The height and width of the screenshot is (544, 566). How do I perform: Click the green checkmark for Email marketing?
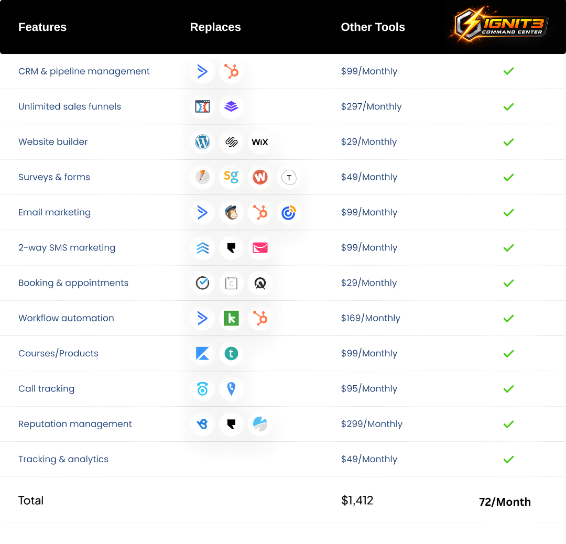[x=508, y=213]
